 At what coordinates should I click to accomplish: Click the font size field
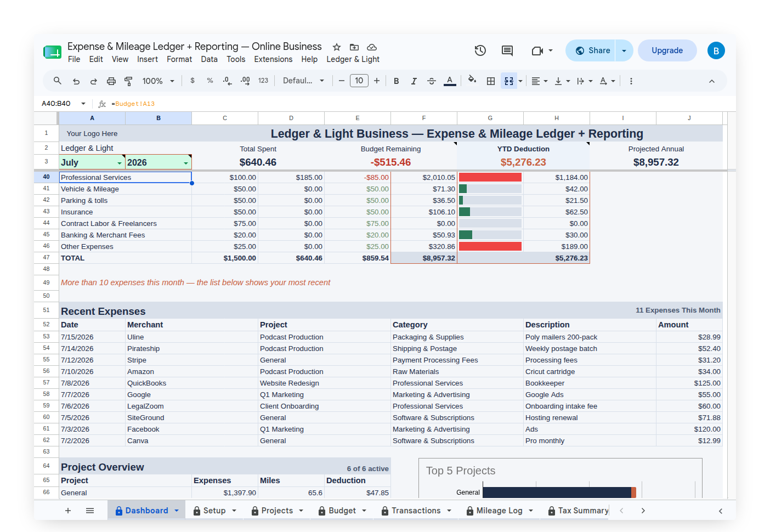pyautogui.click(x=359, y=81)
